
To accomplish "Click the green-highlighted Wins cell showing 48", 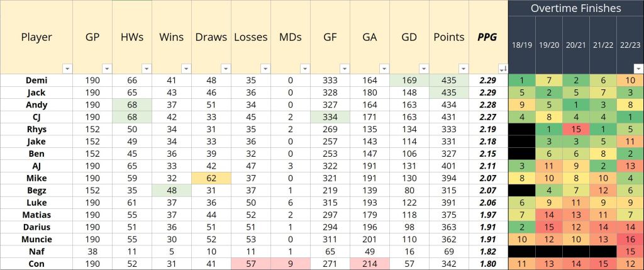I will point(172,191).
